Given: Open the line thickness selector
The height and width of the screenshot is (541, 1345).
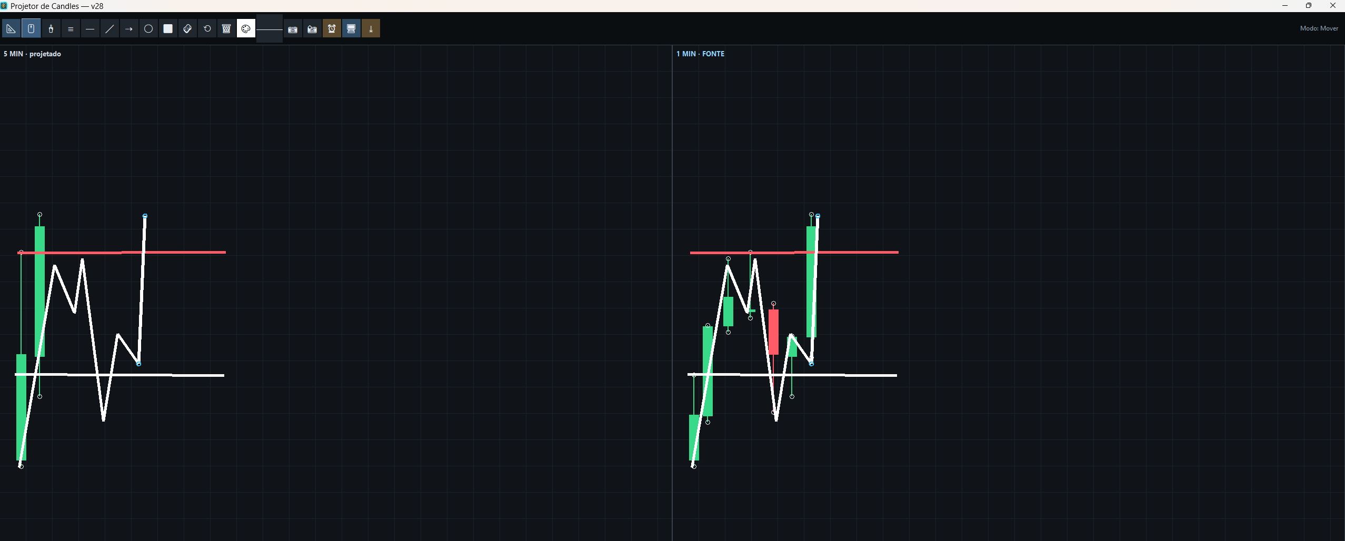Looking at the screenshot, I should (x=270, y=29).
